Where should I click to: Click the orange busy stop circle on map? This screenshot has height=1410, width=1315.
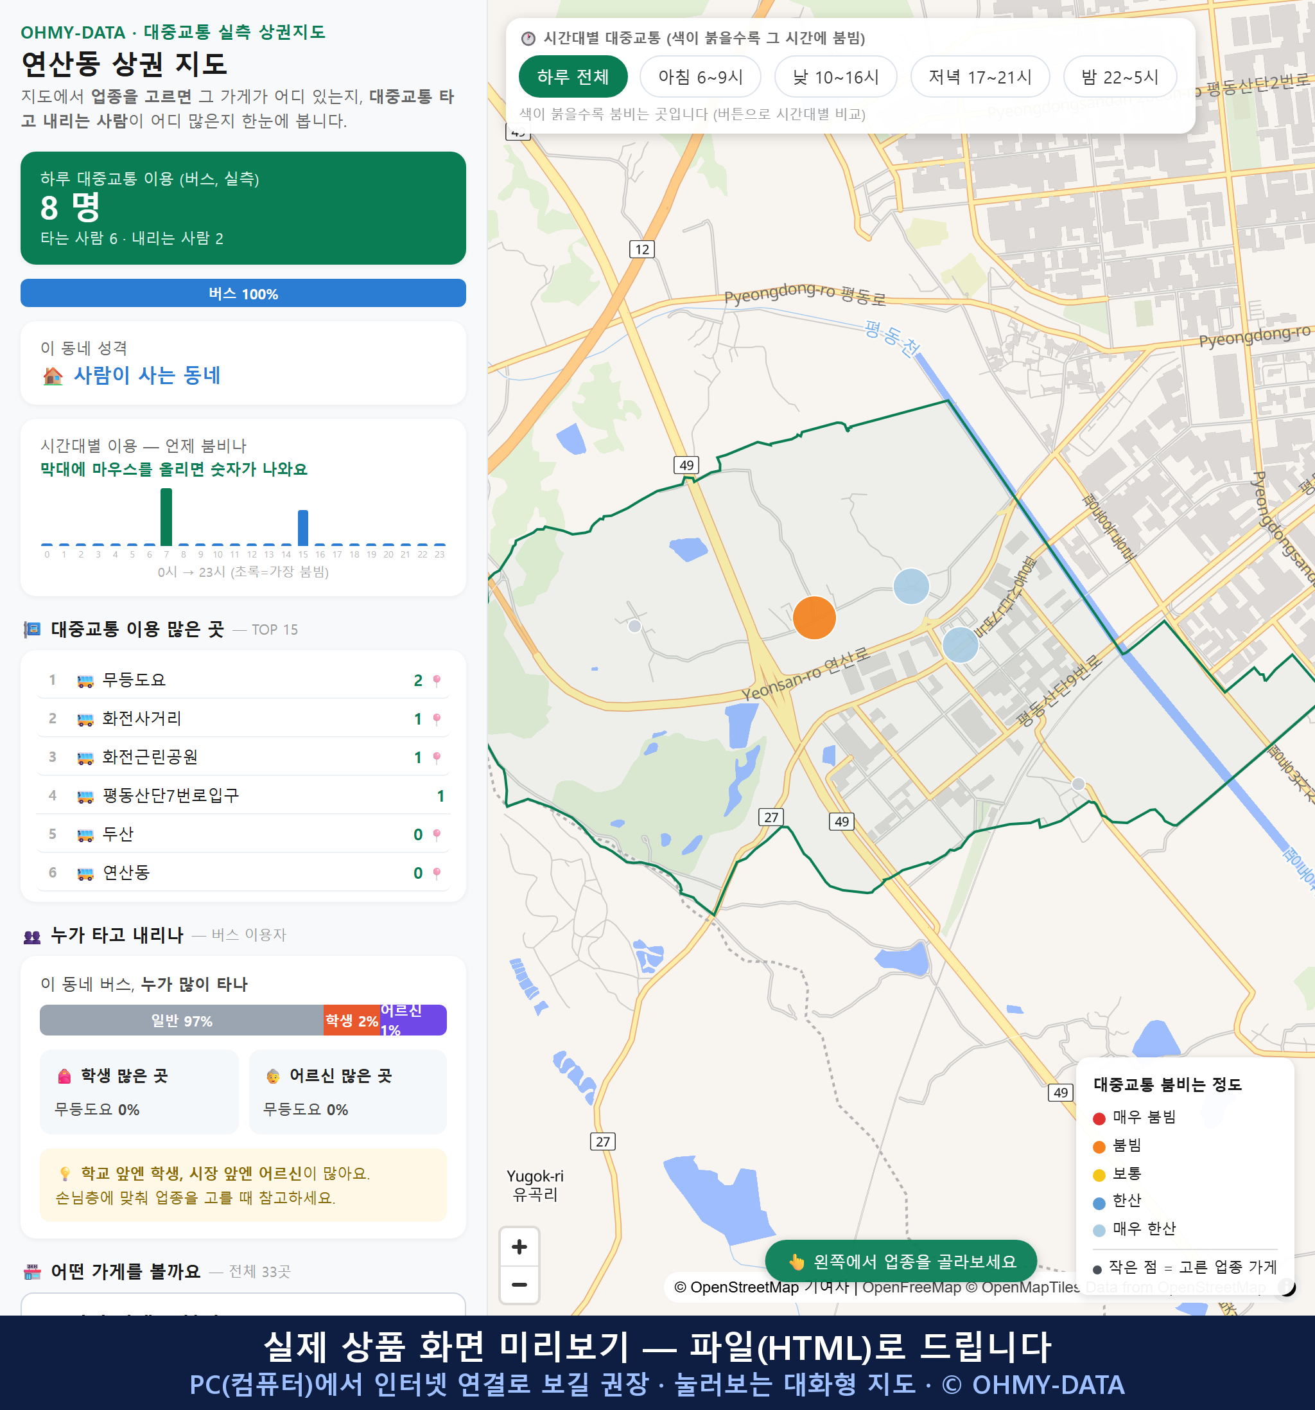[814, 618]
